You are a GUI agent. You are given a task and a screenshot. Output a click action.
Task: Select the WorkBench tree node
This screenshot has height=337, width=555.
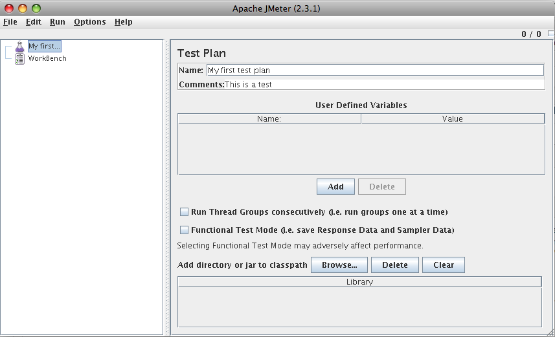click(x=47, y=58)
